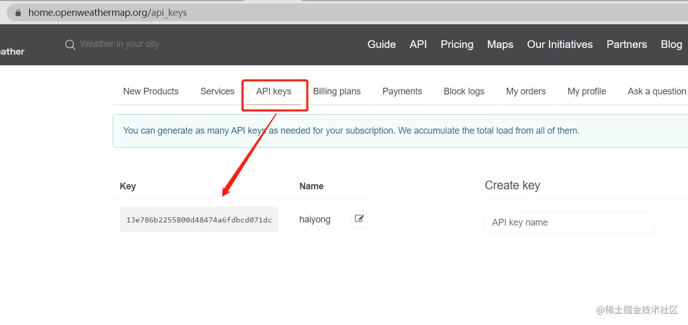The width and height of the screenshot is (688, 325).
Task: Click the Key column header
Action: pos(128,186)
